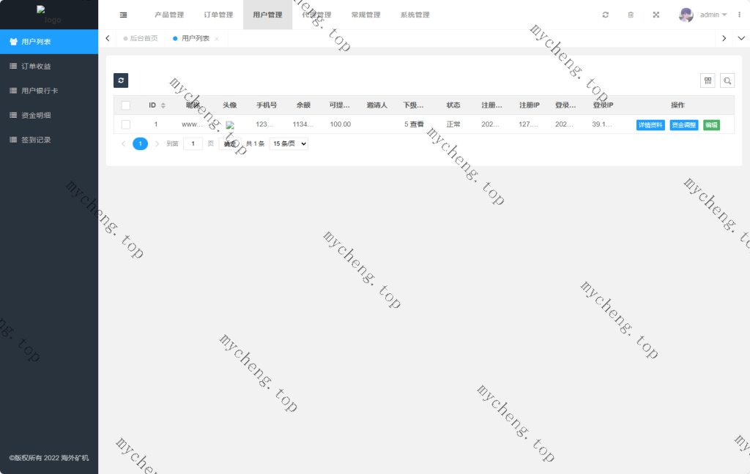Switch to 用户管理 top menu
Image resolution: width=750 pixels, height=474 pixels.
tap(268, 15)
